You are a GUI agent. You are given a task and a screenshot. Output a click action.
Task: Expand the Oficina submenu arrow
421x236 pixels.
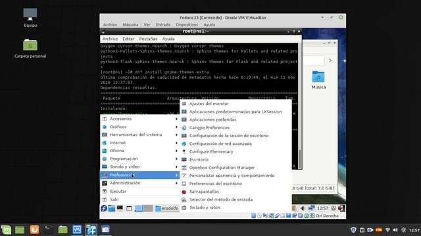(176, 151)
